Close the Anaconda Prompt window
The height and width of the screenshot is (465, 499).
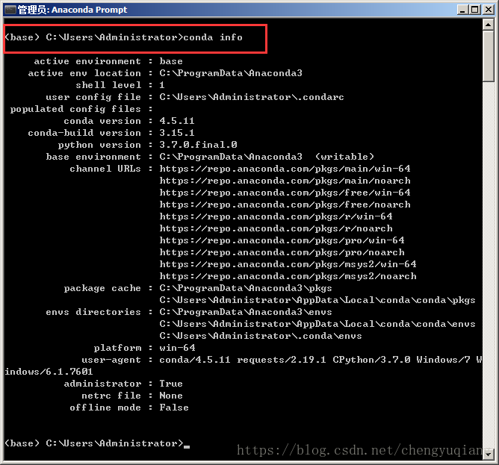tap(488, 10)
